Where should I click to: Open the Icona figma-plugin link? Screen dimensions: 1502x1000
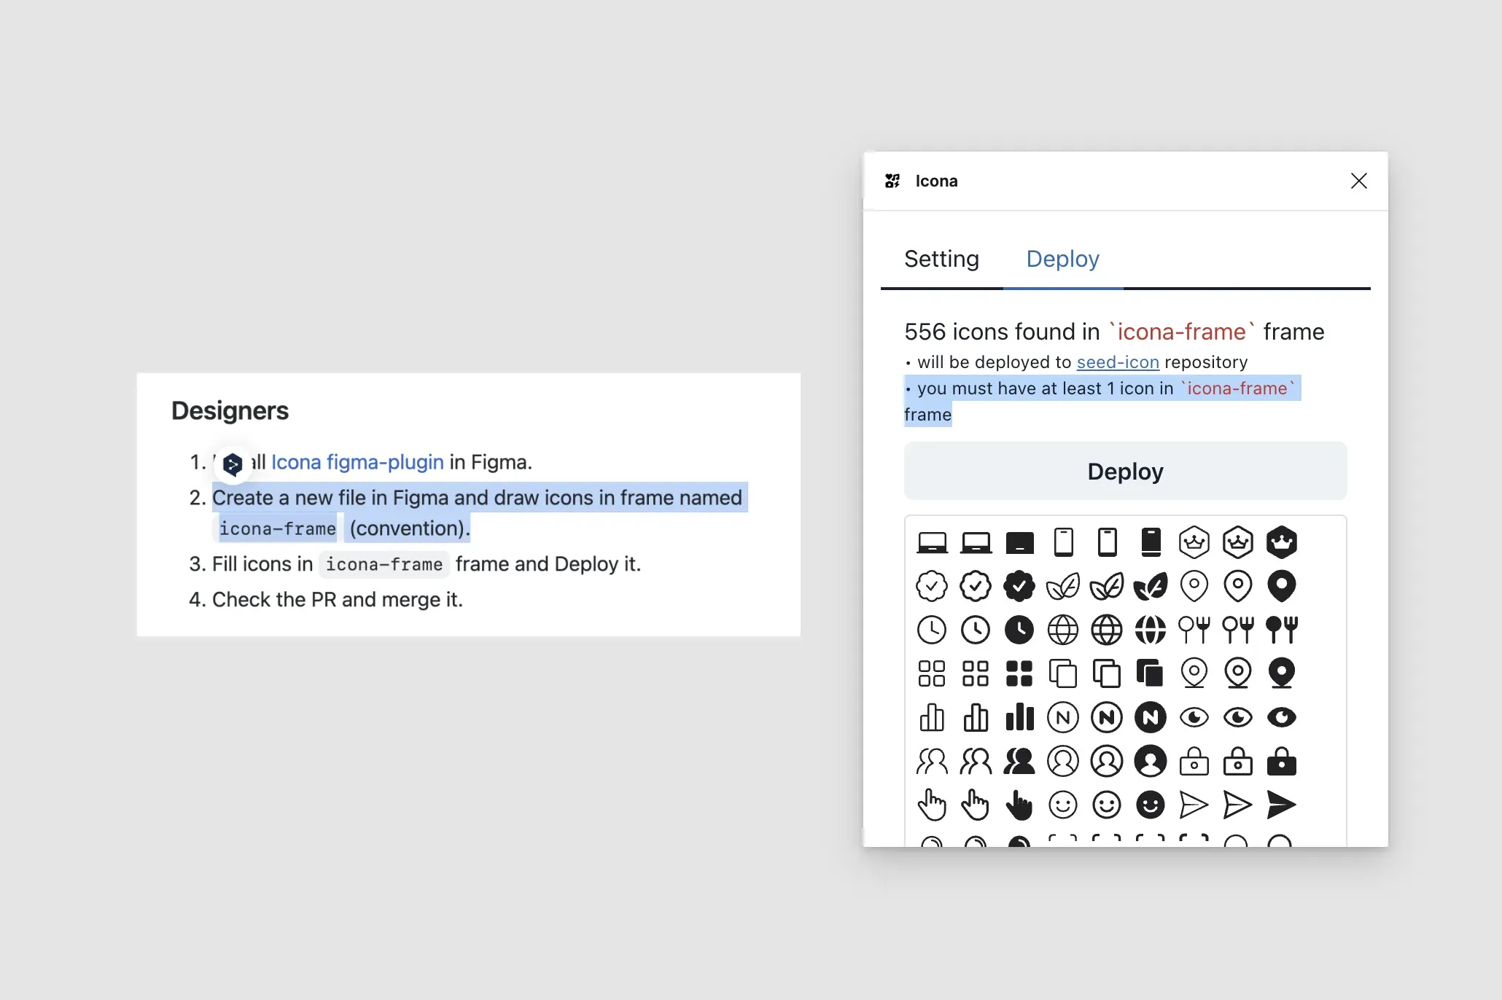click(x=357, y=462)
